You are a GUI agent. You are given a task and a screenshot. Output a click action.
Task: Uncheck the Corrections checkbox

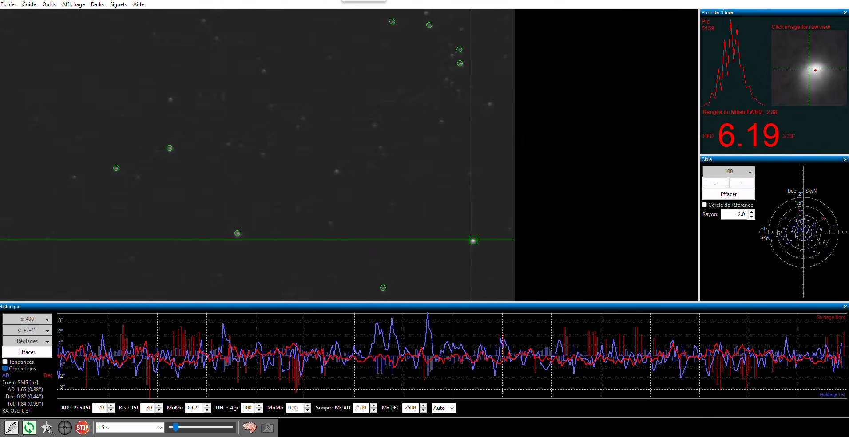click(x=5, y=369)
